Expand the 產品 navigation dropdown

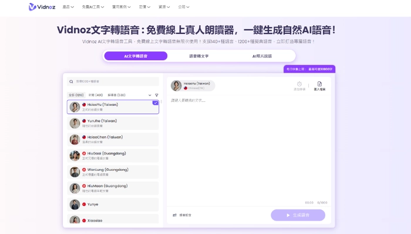tap(70, 7)
